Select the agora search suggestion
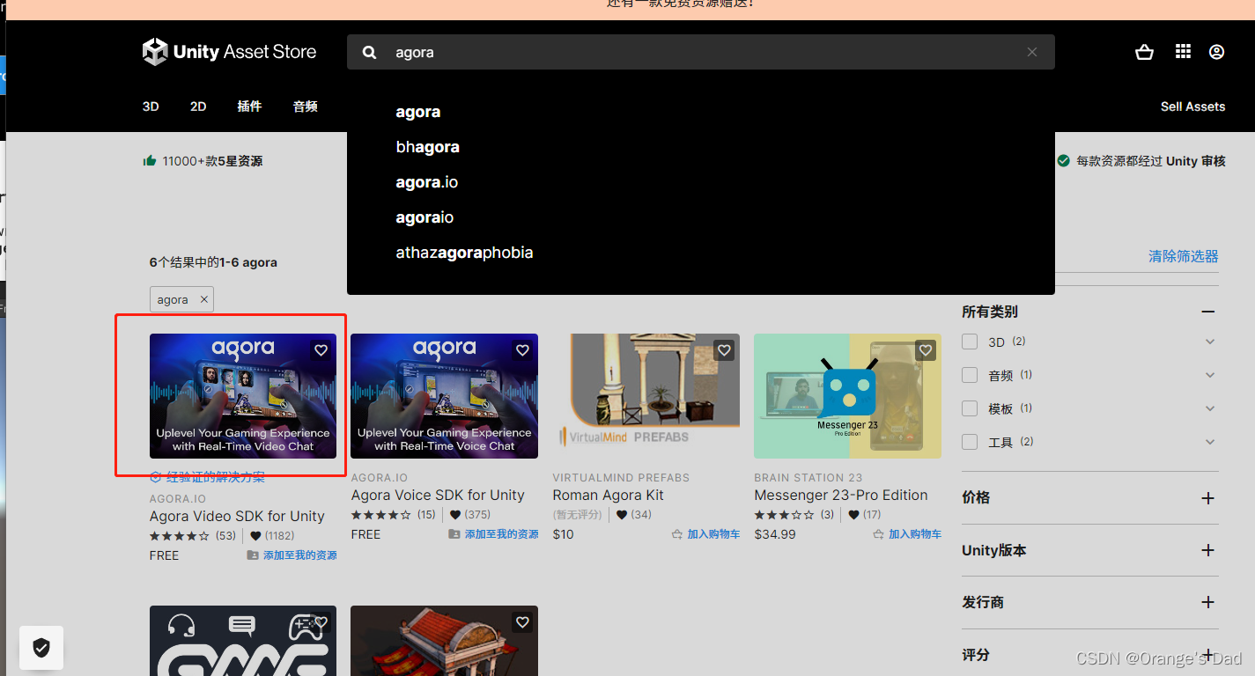1255x676 pixels. 418,112
